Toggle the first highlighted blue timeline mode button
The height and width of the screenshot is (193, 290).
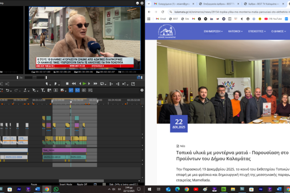click(71, 90)
